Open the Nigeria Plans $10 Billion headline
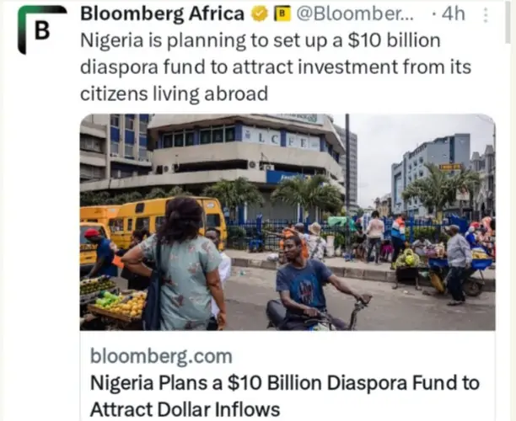516x421 pixels. coord(284,396)
